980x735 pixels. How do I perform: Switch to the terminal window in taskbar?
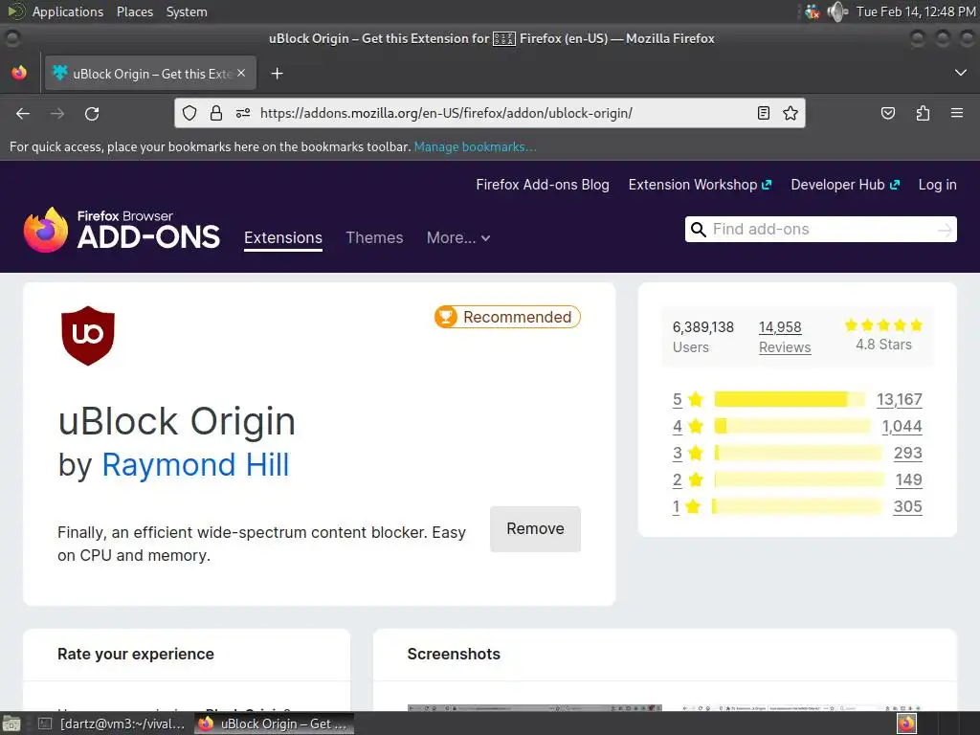[111, 724]
